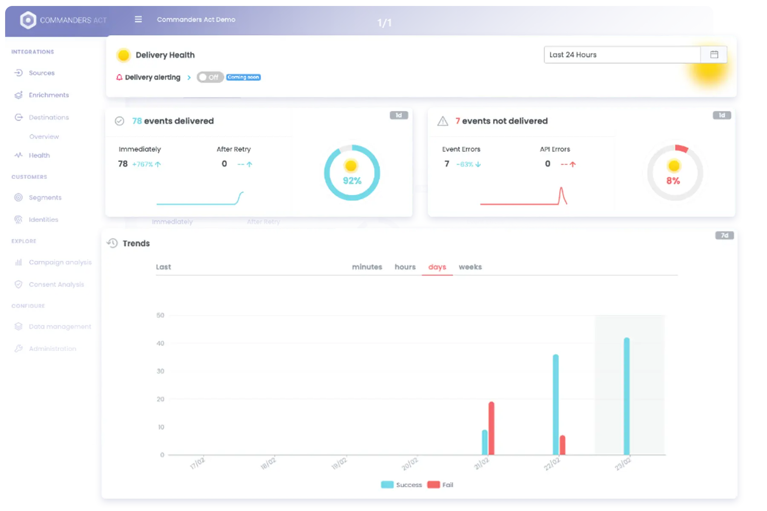
Task: Toggle Fail series in chart legend
Action: click(x=441, y=485)
